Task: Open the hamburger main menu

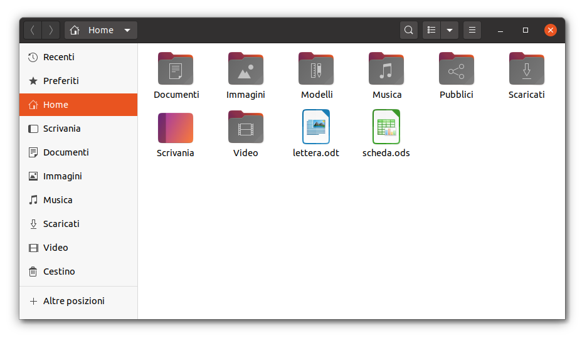Action: coord(472,30)
